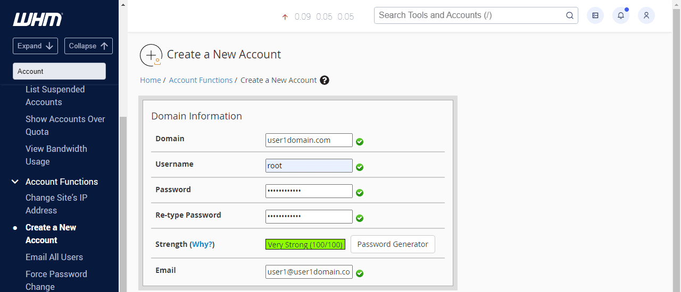Image resolution: width=681 pixels, height=292 pixels.
Task: Collapse all sidebar menu sections
Action: click(x=88, y=46)
